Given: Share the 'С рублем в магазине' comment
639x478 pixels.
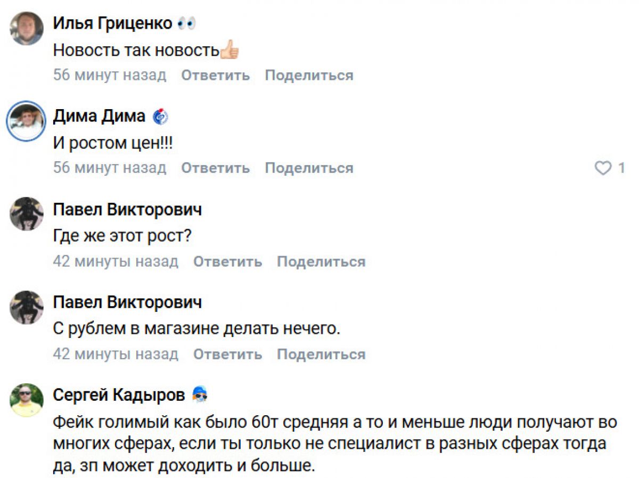Looking at the screenshot, I should [321, 355].
